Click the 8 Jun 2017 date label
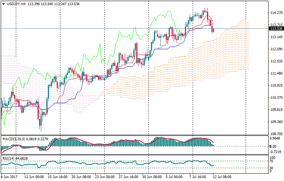 tap(10, 177)
